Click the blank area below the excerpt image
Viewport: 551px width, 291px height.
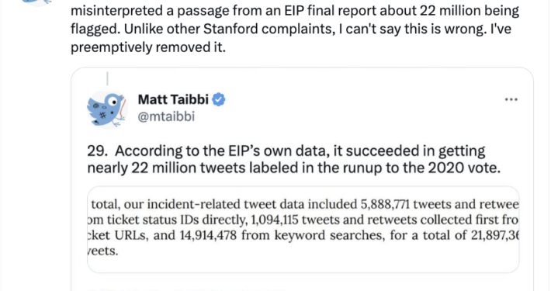click(303, 282)
